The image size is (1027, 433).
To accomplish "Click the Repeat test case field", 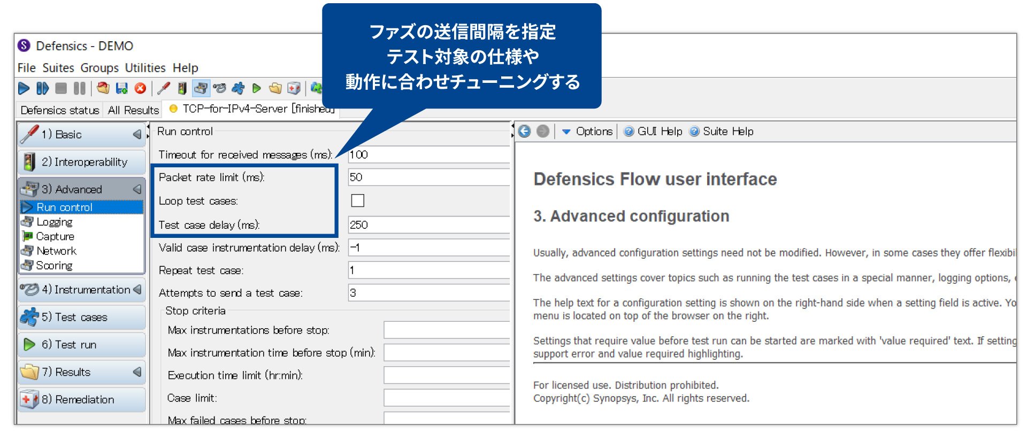I will 429,270.
